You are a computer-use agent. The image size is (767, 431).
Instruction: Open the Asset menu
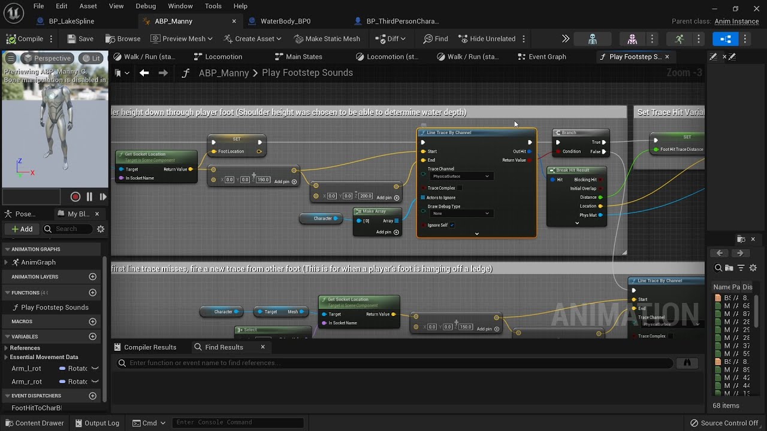(x=88, y=6)
